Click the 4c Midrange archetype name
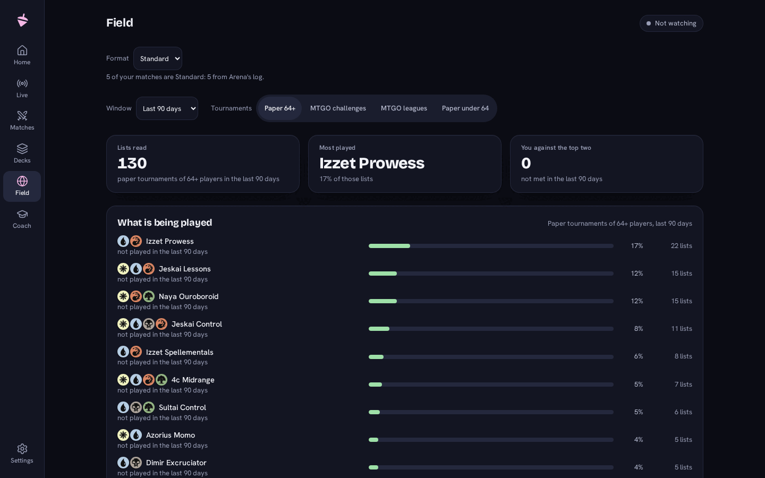This screenshot has width=765, height=478. coord(193,380)
